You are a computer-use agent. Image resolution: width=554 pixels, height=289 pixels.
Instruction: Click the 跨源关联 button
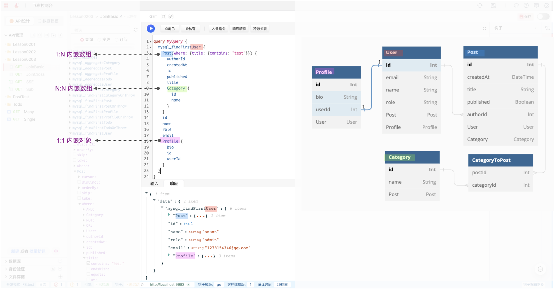tap(260, 29)
